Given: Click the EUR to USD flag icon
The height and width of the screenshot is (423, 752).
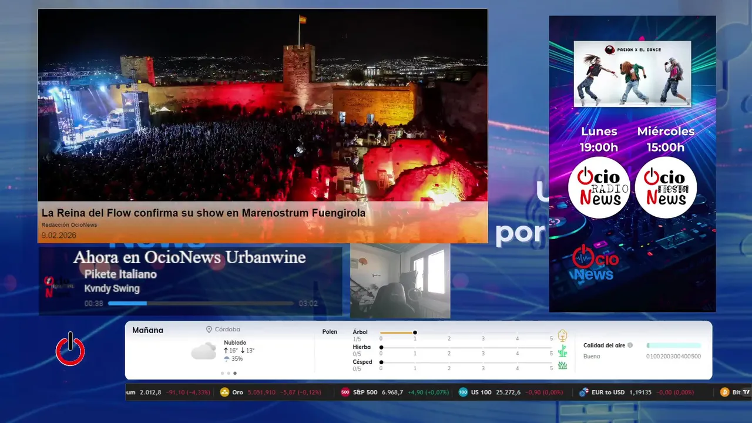Looking at the screenshot, I should pos(583,392).
